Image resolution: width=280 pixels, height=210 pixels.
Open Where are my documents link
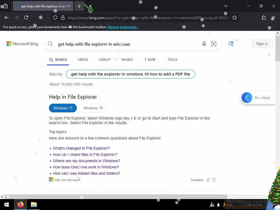coord(86,161)
